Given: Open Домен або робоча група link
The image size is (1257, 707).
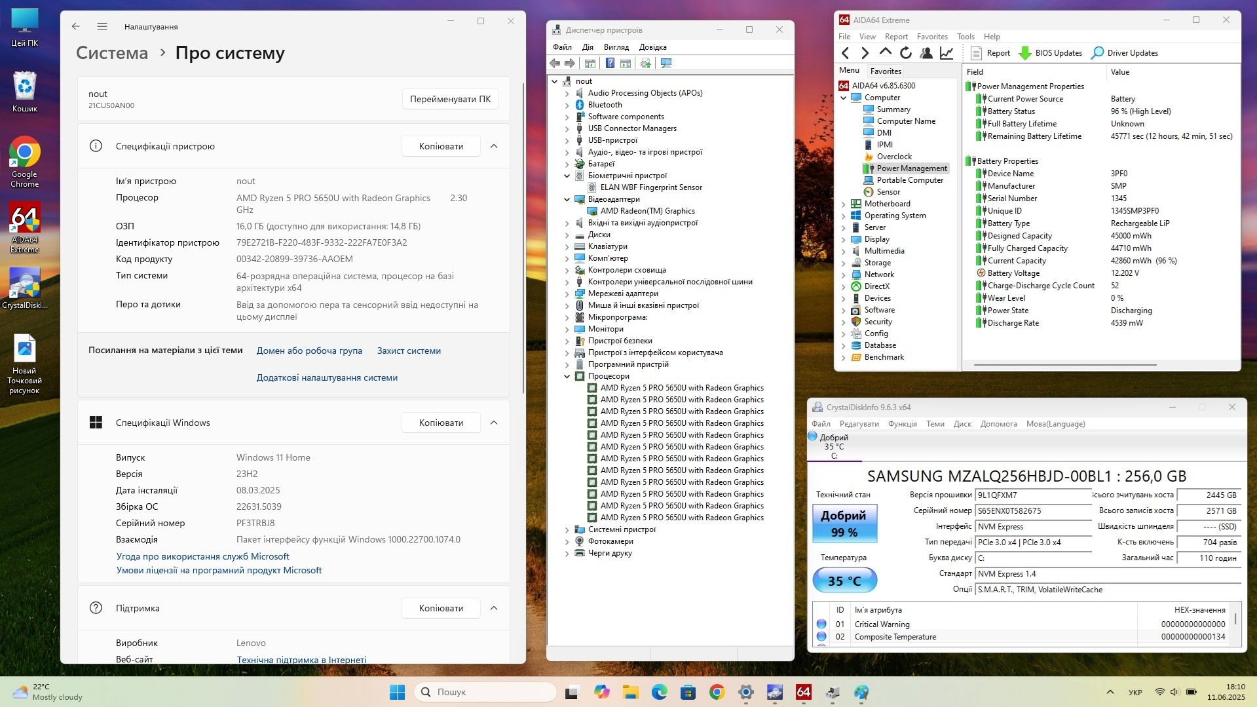Looking at the screenshot, I should (x=309, y=351).
